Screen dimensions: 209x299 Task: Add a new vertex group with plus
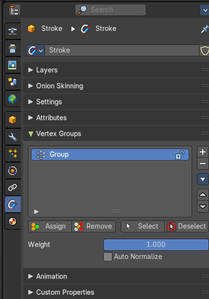(x=203, y=152)
